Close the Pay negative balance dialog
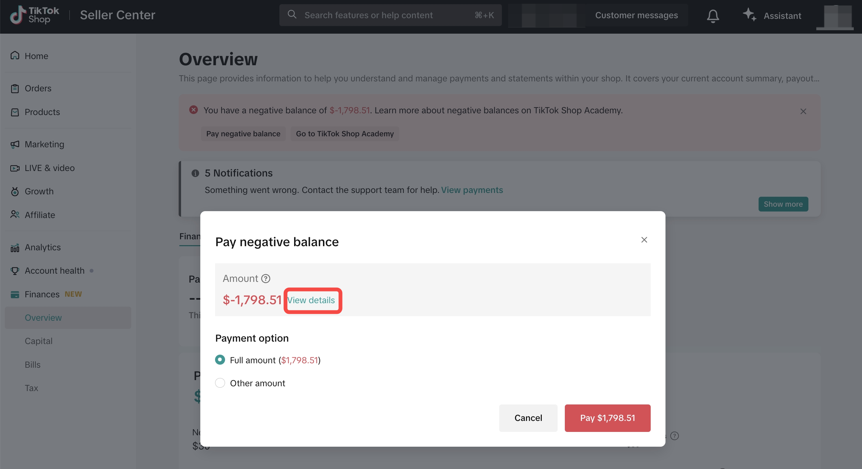Image resolution: width=862 pixels, height=469 pixels. [x=644, y=240]
